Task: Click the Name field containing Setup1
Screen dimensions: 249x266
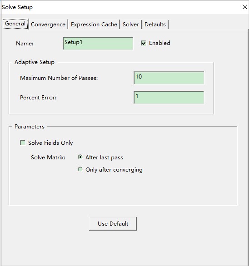Action: 98,44
